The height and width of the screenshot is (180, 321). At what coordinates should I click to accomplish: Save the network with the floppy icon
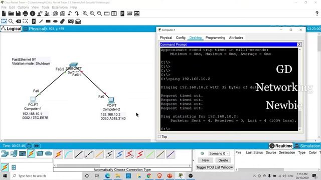point(18,13)
